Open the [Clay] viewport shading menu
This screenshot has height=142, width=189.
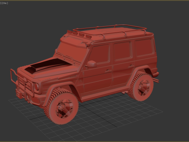[5, 3]
